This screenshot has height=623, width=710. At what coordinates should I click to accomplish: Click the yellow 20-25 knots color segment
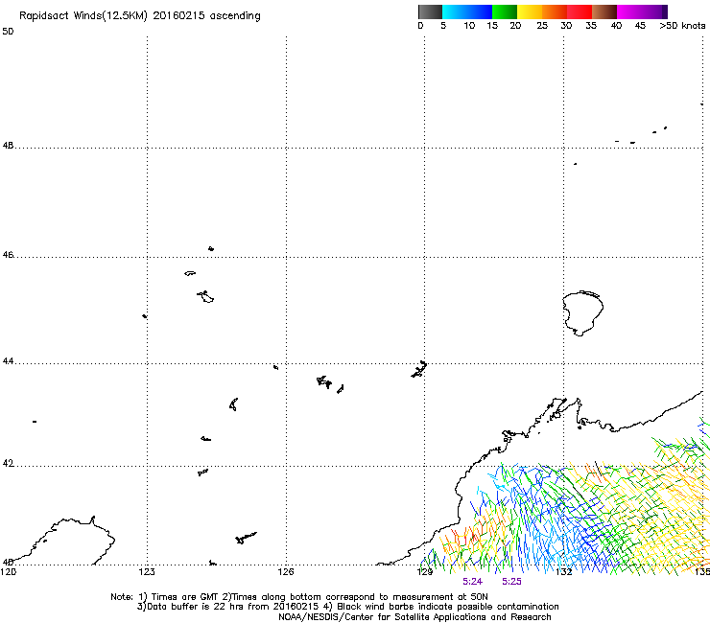point(530,12)
